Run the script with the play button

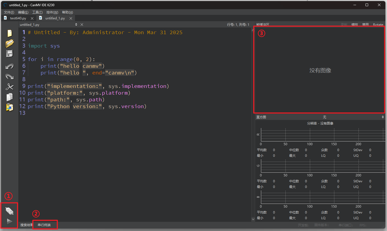click(9, 221)
